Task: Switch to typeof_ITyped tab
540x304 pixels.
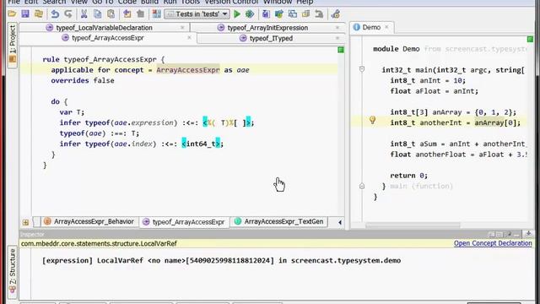Action: point(271,38)
